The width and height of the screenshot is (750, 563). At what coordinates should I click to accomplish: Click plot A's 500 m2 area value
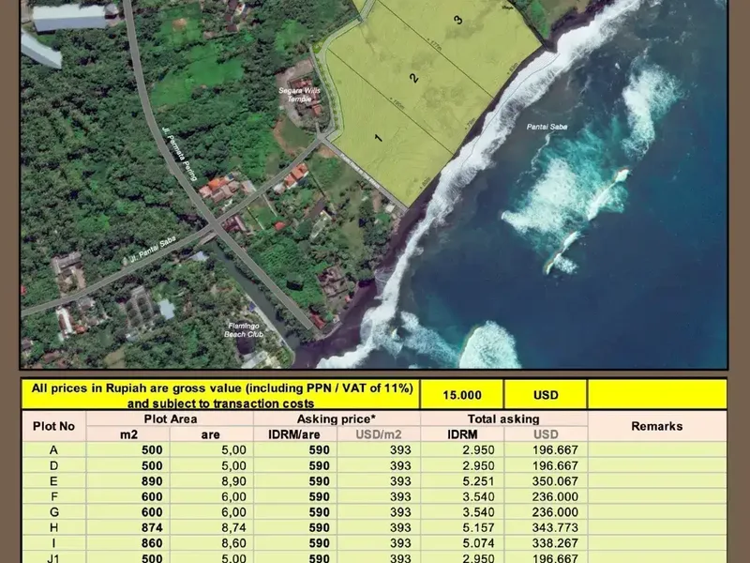point(152,450)
